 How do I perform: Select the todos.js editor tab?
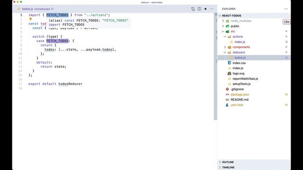click(36, 9)
